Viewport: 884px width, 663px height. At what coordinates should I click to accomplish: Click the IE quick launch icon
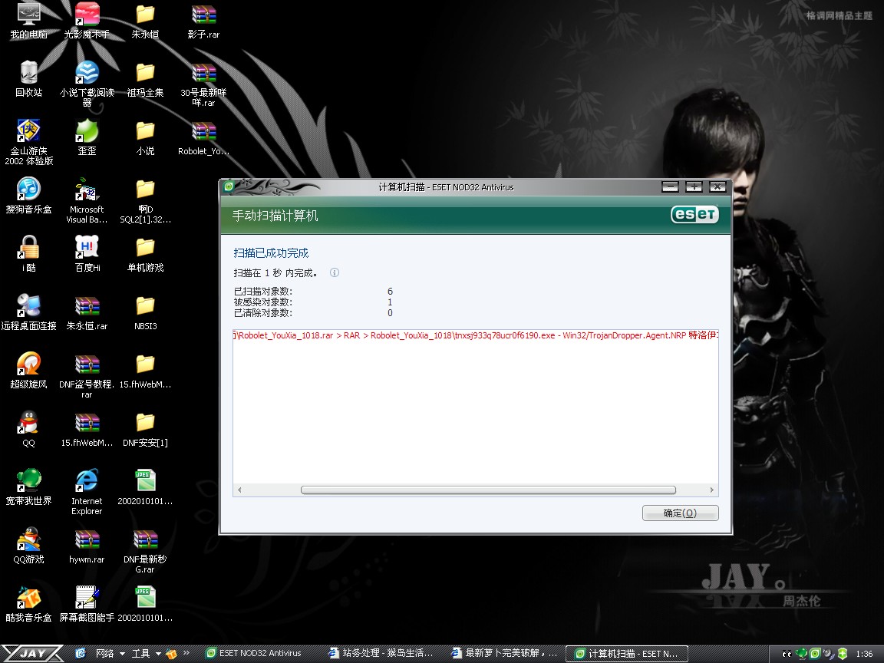(x=80, y=654)
